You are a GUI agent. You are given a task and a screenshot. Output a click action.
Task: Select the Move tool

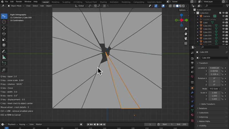pos(4,28)
